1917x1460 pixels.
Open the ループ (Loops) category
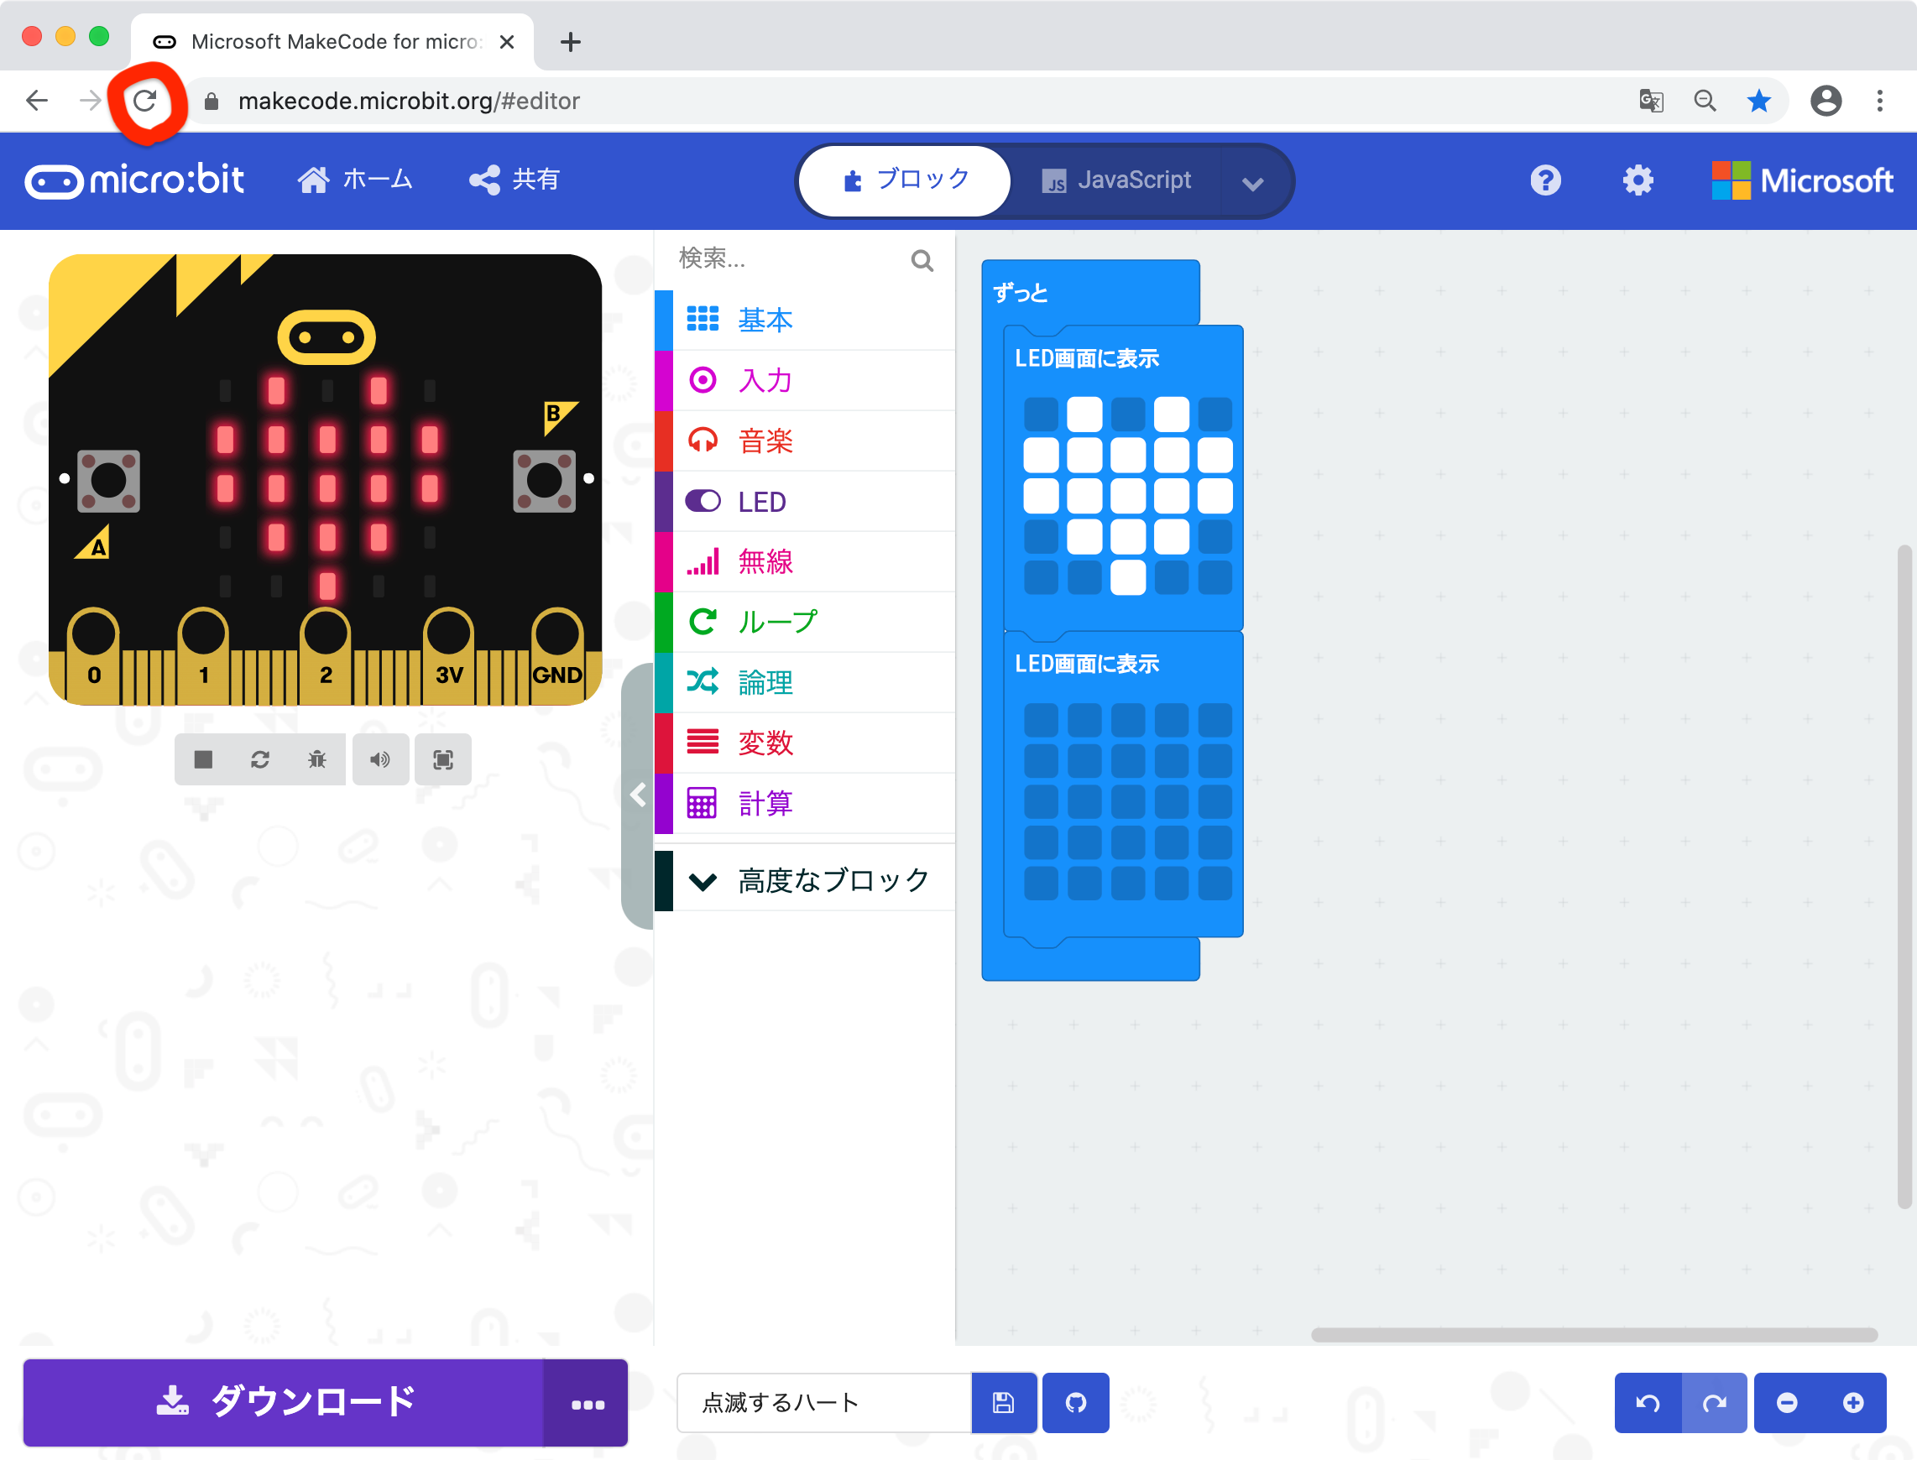776,622
